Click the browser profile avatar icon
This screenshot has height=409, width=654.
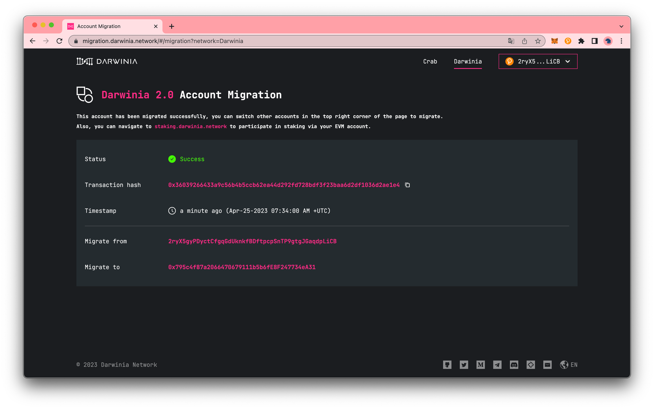point(608,41)
